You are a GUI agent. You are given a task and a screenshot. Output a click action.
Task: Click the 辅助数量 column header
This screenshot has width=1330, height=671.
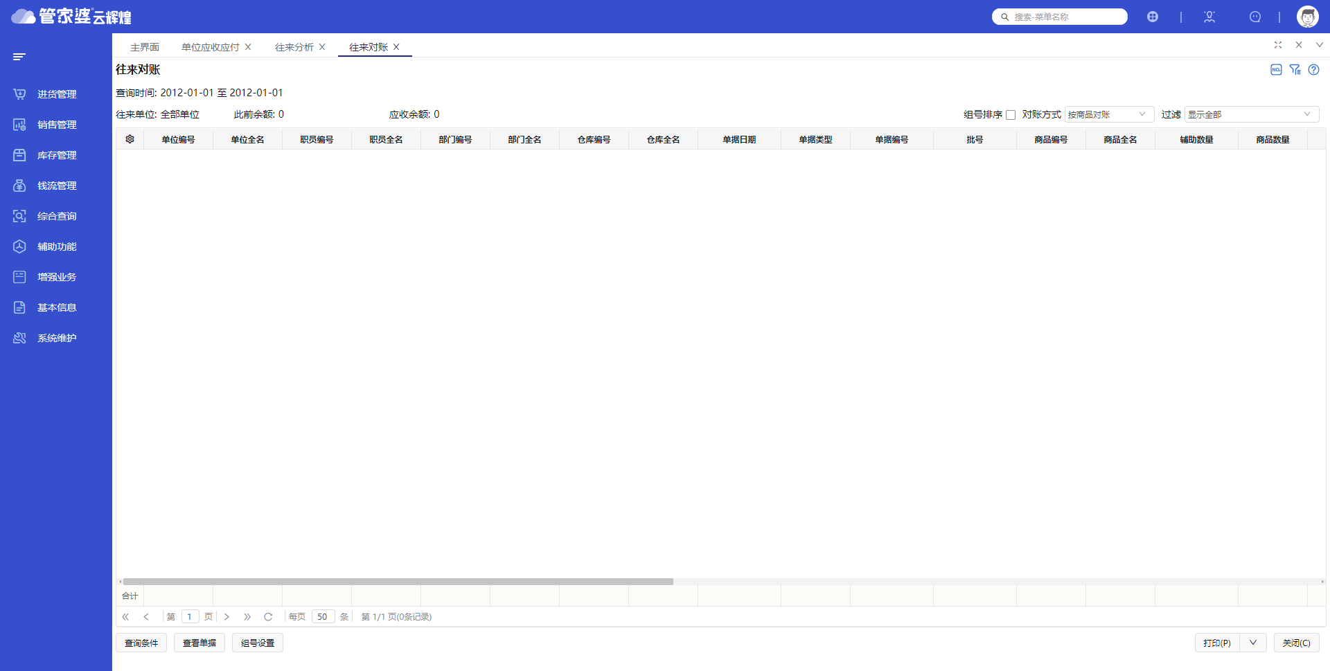click(x=1196, y=139)
